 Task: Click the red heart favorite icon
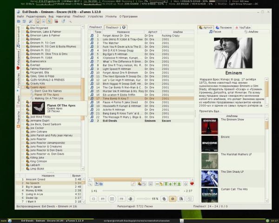(x=192, y=184)
